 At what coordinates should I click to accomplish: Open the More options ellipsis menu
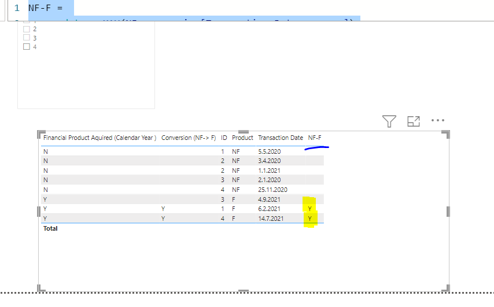[438, 120]
